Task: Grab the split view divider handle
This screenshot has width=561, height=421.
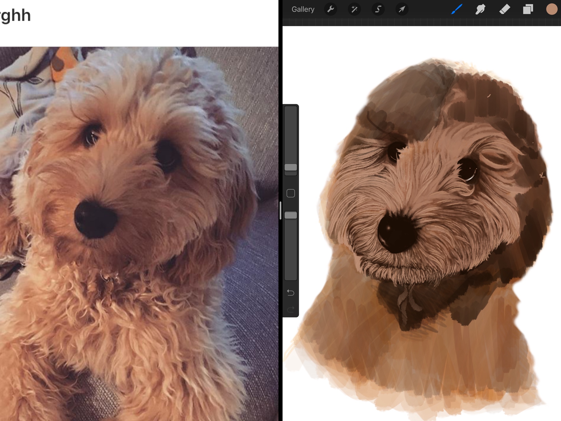Action: coord(280,210)
